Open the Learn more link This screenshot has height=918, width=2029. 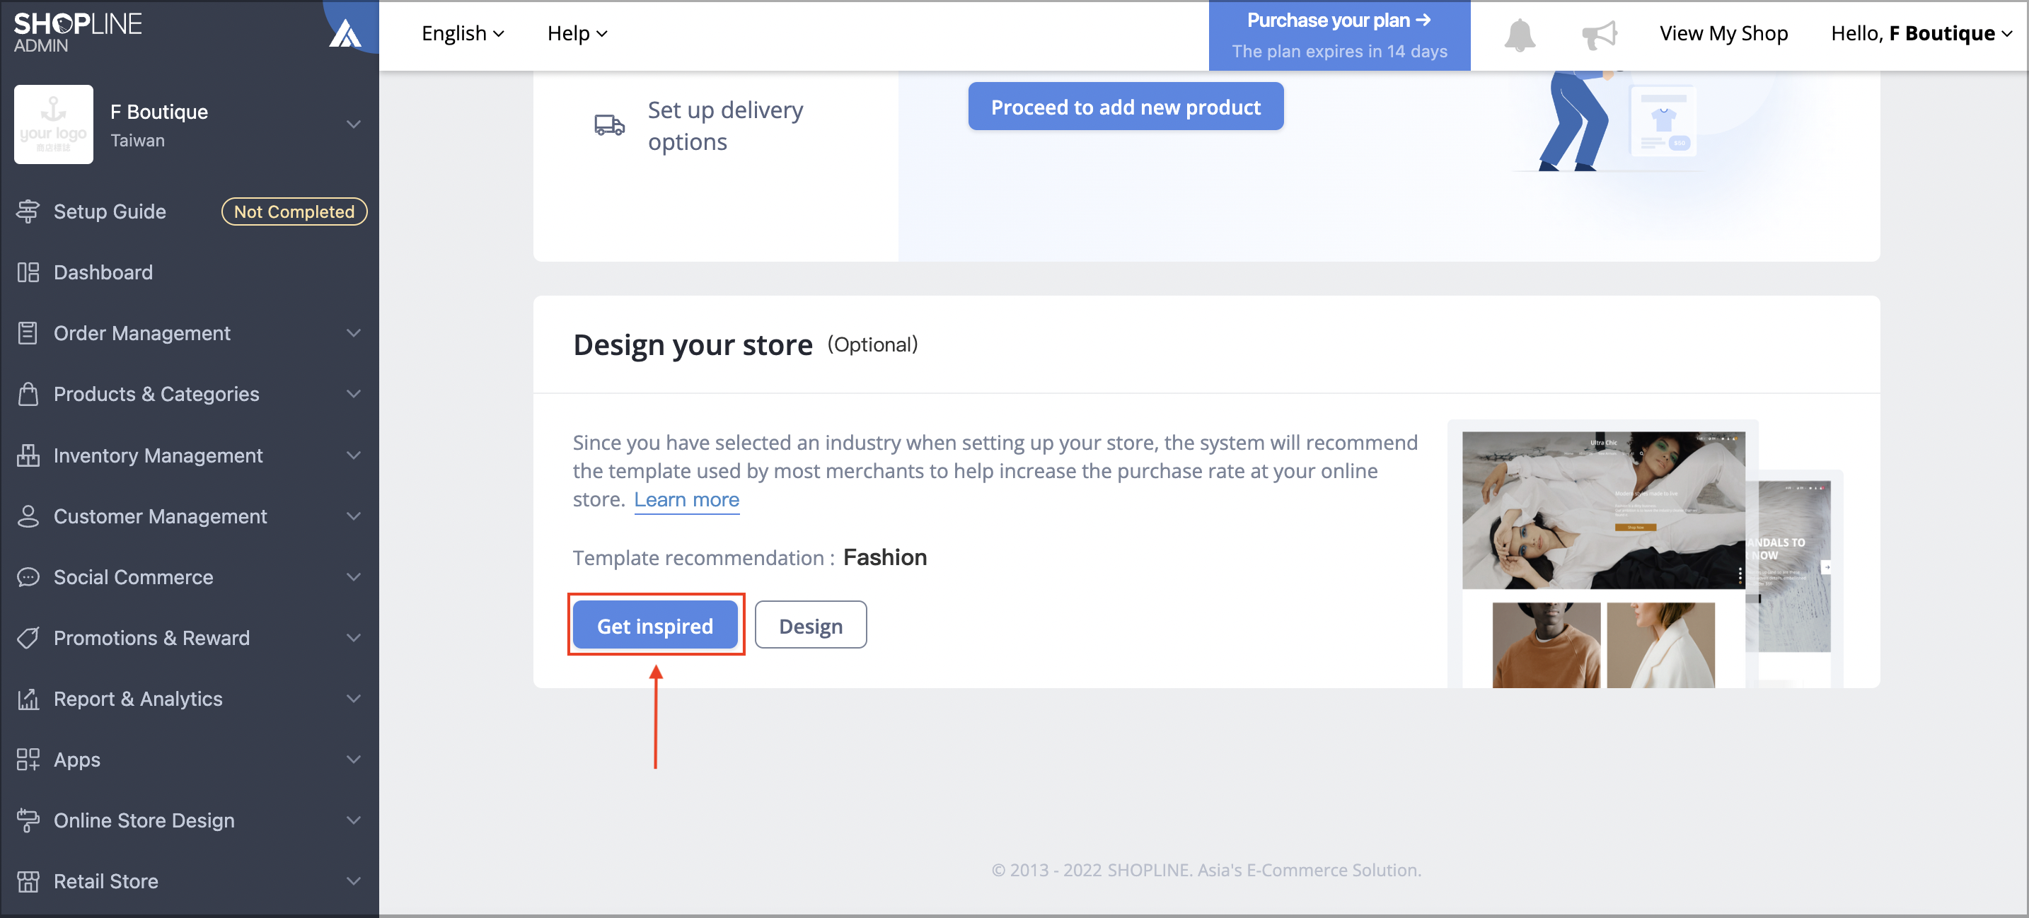(x=686, y=499)
